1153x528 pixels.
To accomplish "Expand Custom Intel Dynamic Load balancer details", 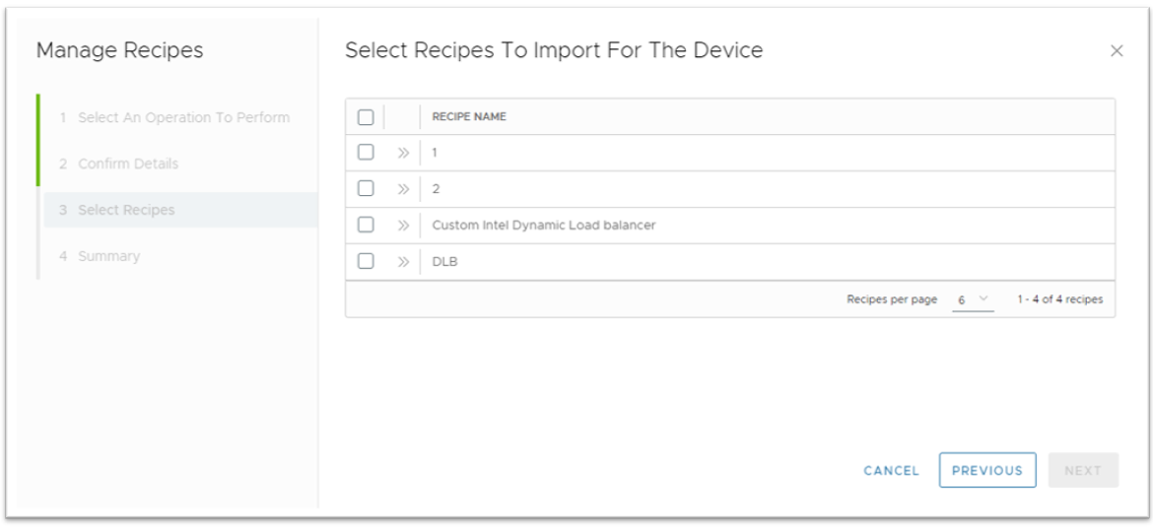I will (x=402, y=226).
